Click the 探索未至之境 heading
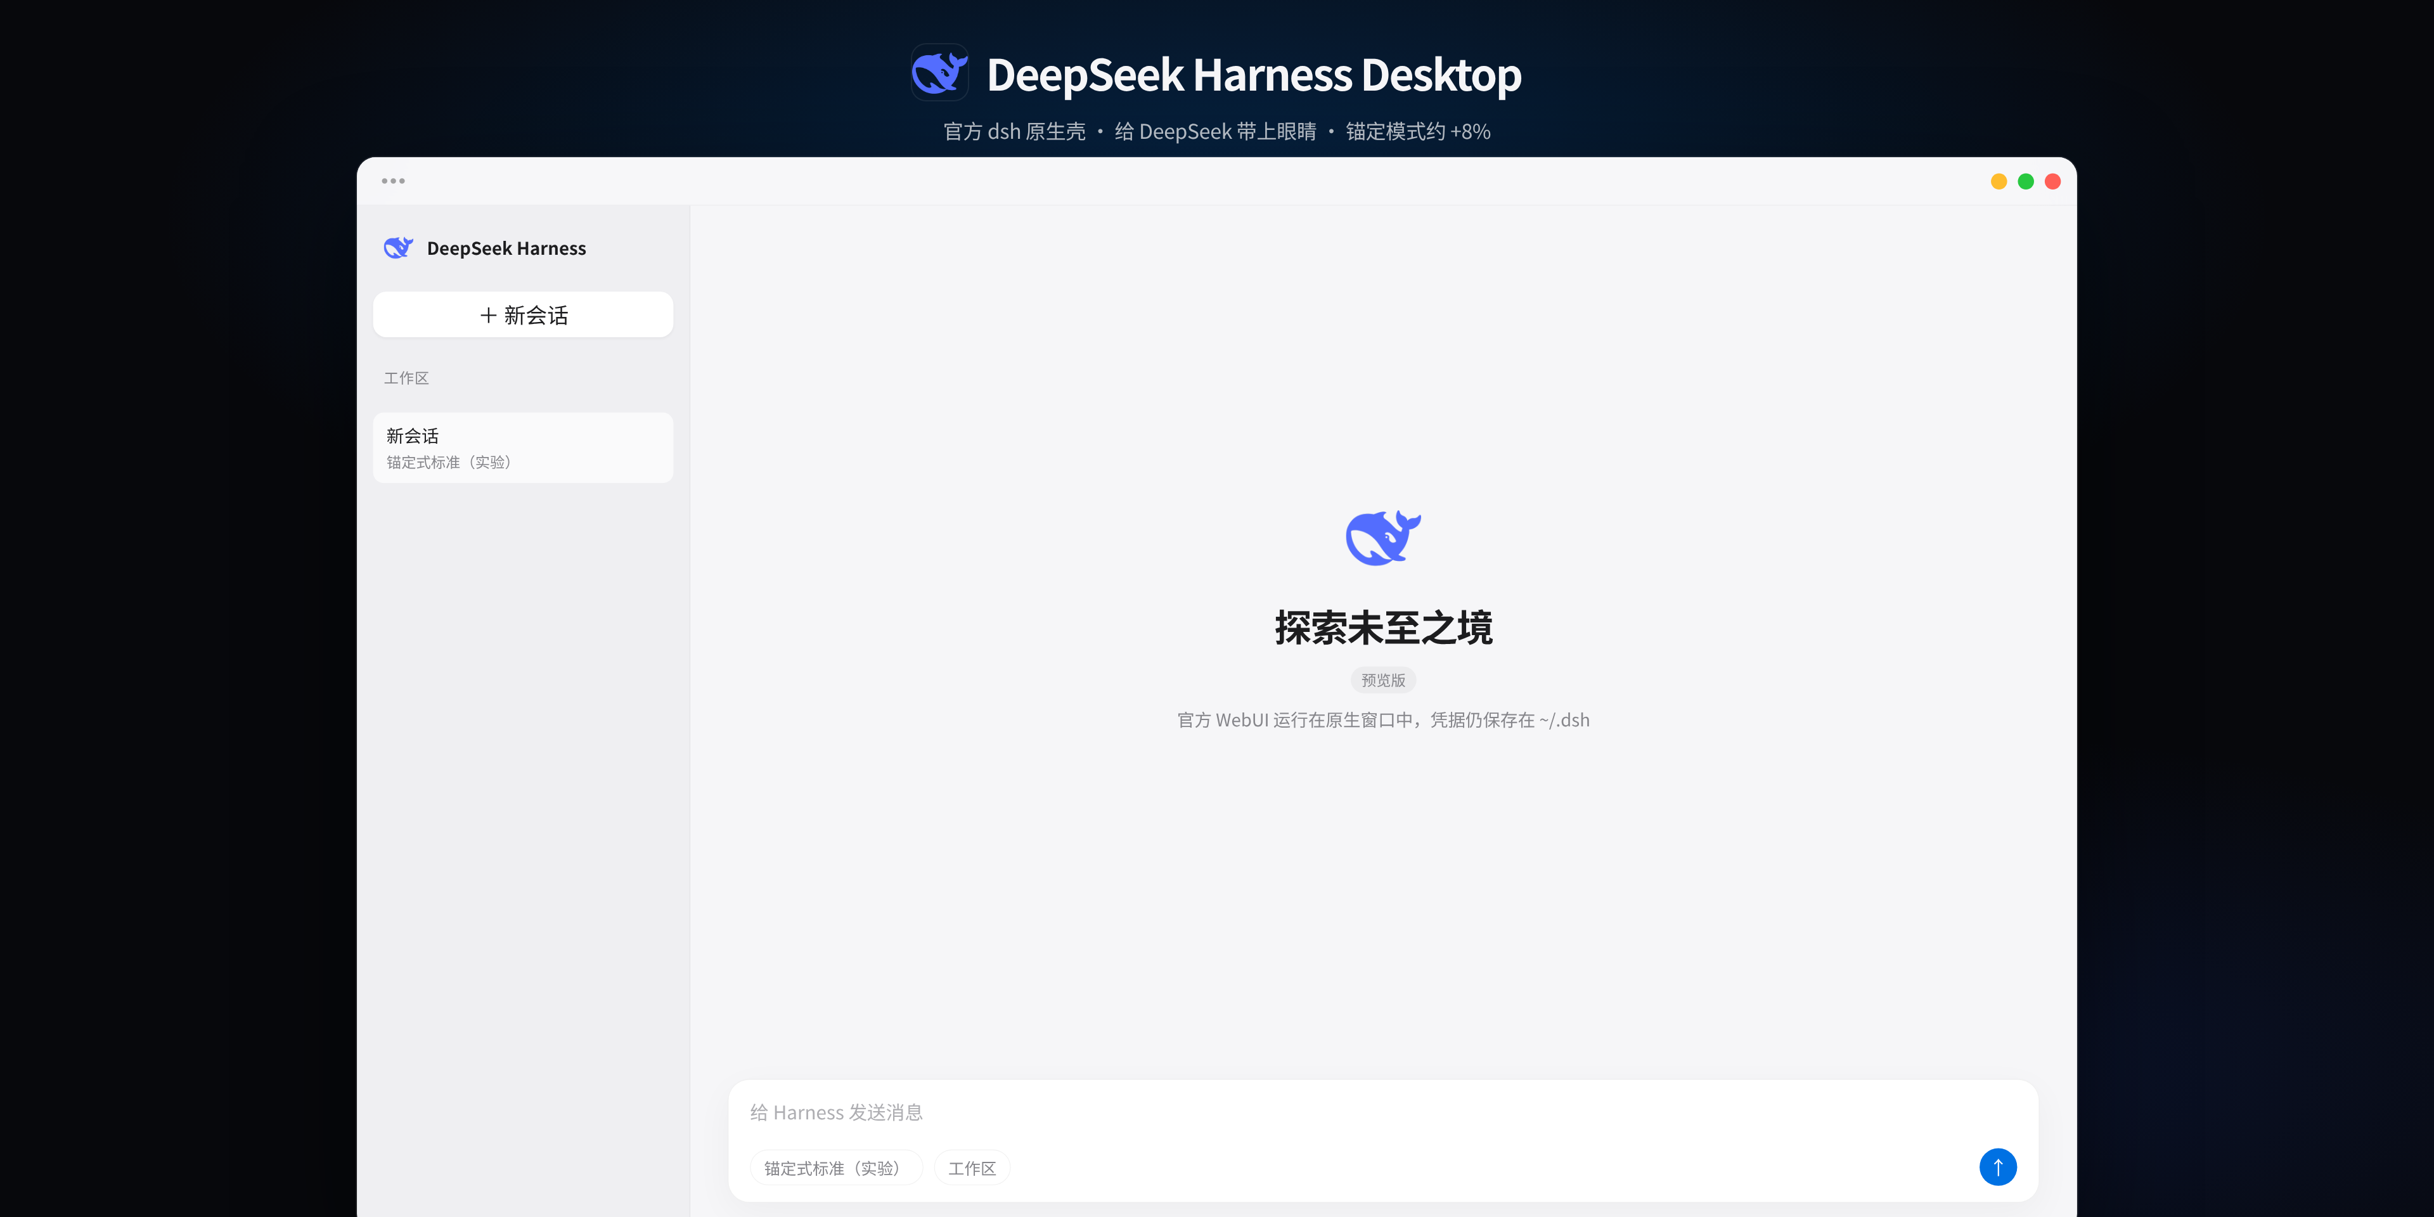 point(1383,628)
